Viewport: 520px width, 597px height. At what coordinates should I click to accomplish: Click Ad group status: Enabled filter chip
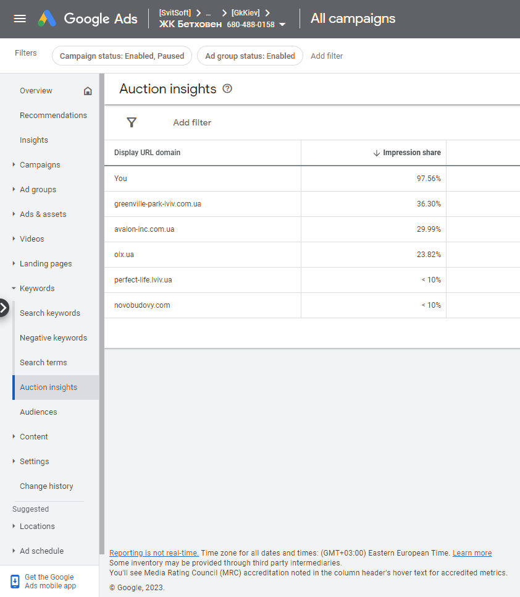pos(250,56)
